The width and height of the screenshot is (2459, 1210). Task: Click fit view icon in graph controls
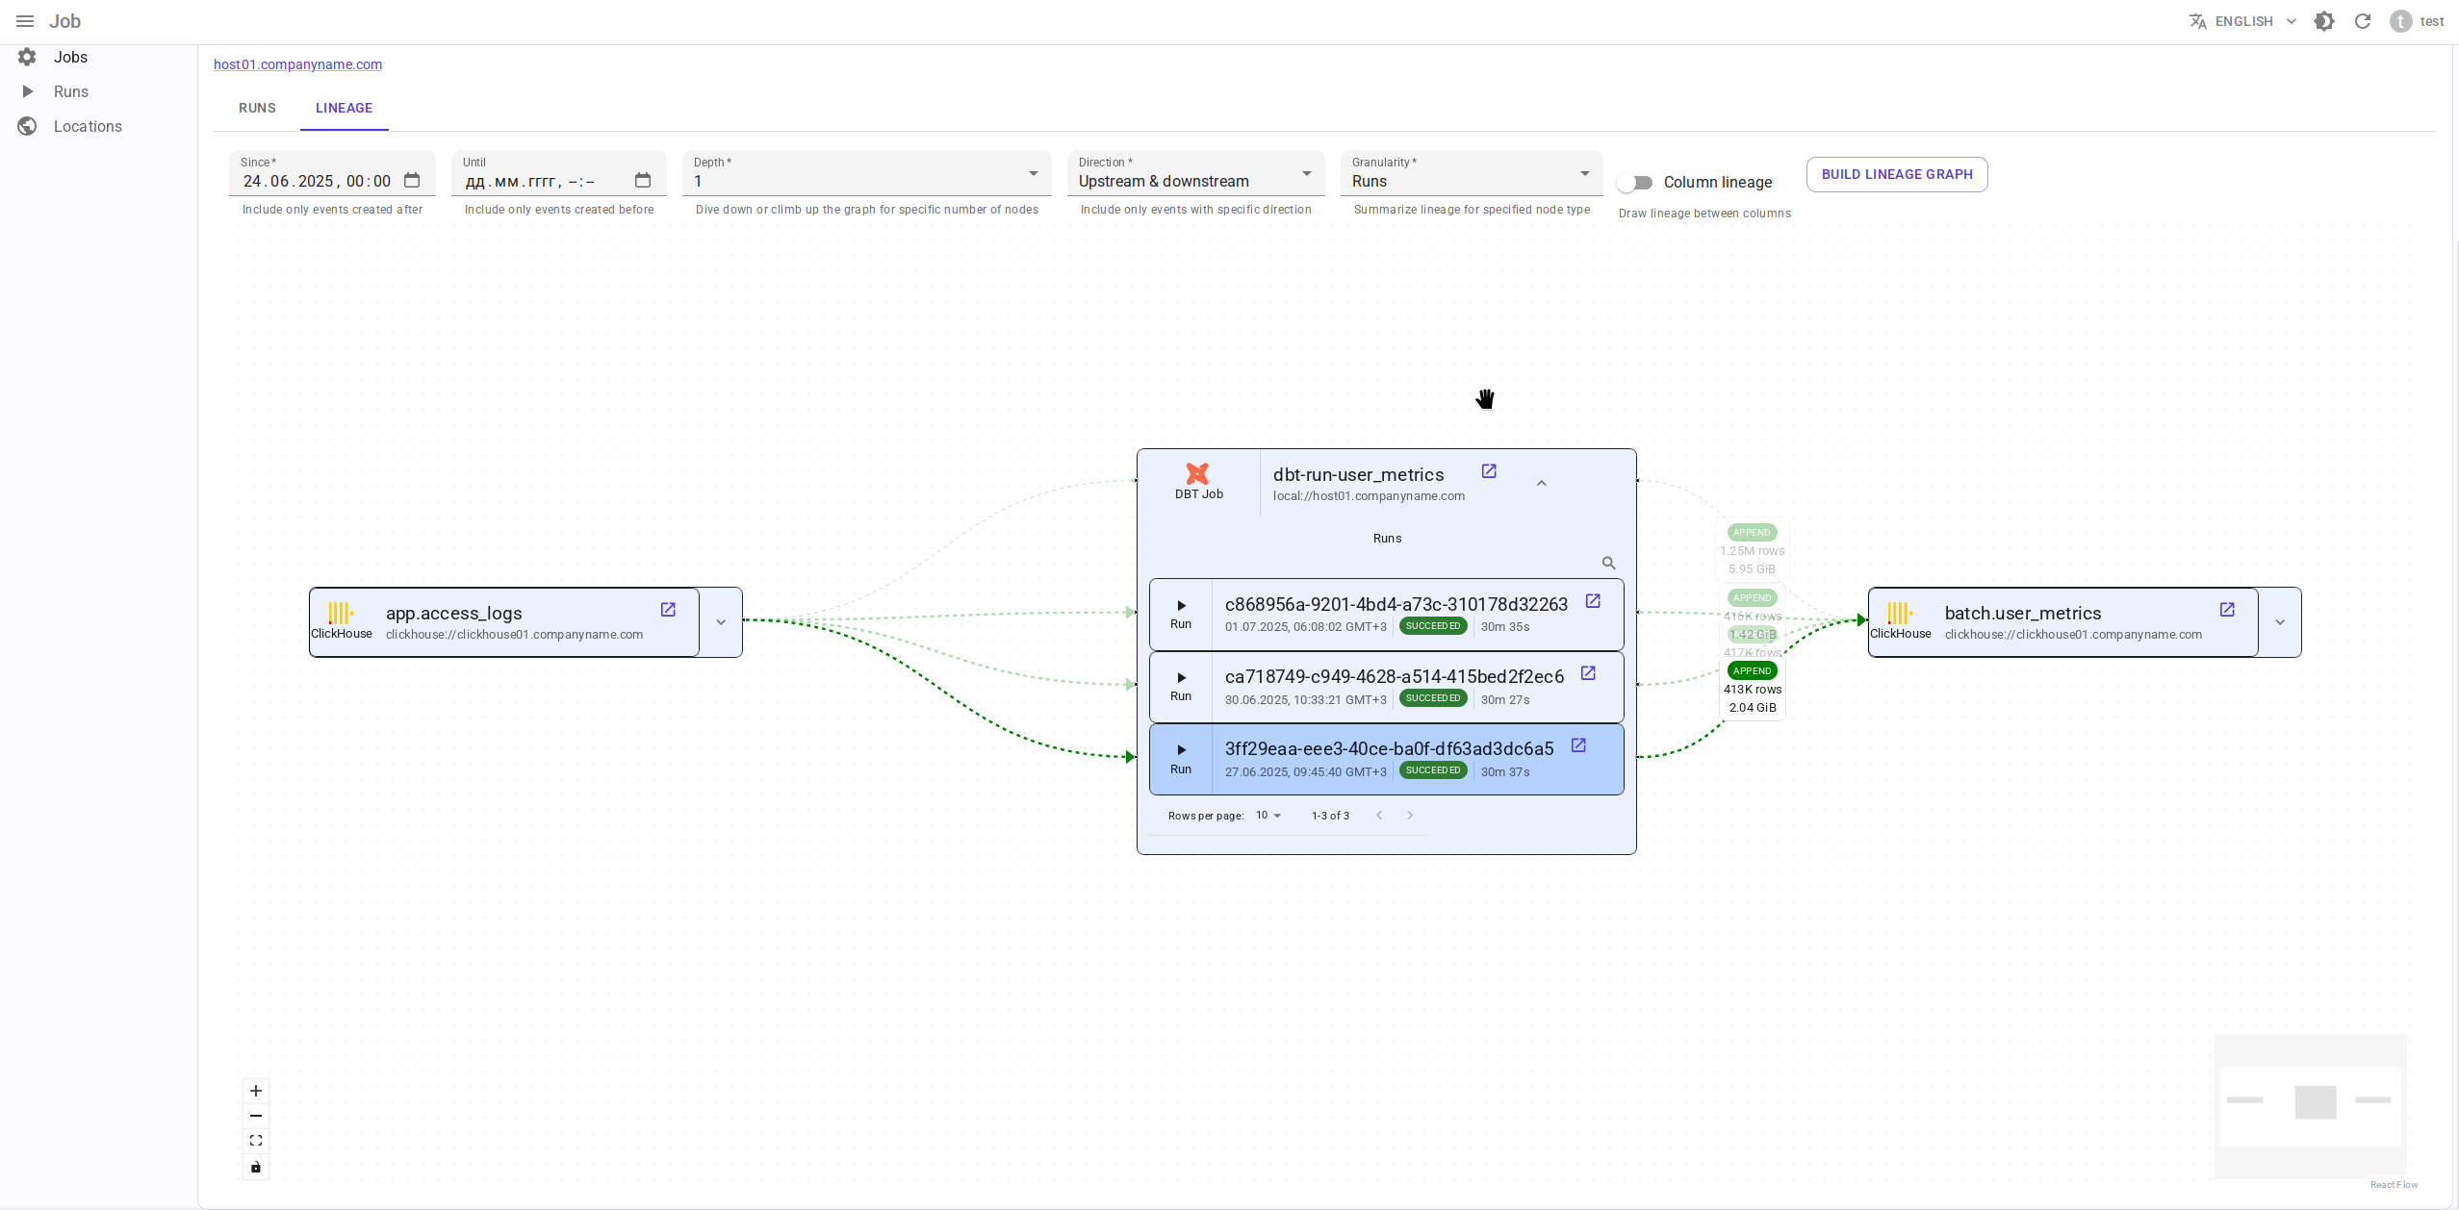click(x=256, y=1141)
